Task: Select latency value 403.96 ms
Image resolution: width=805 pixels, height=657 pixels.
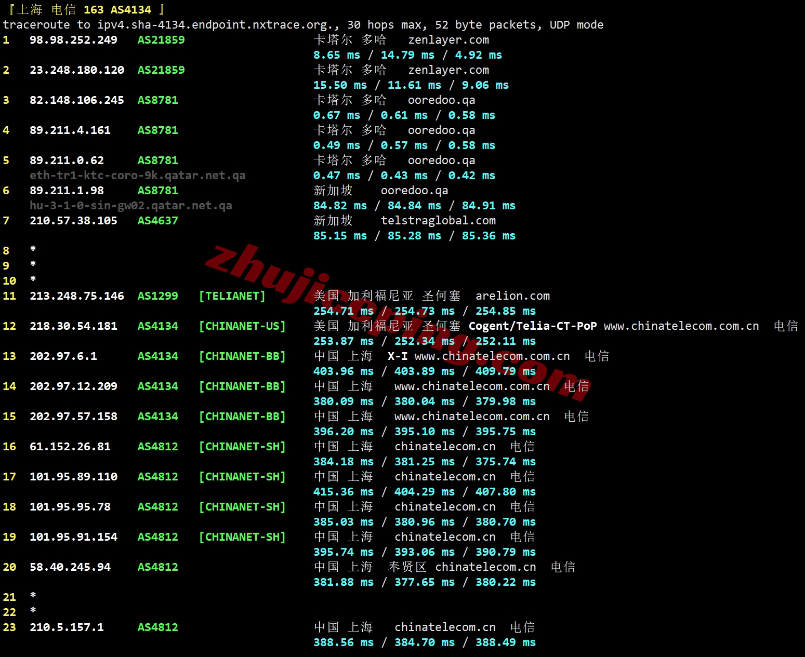Action: (344, 371)
